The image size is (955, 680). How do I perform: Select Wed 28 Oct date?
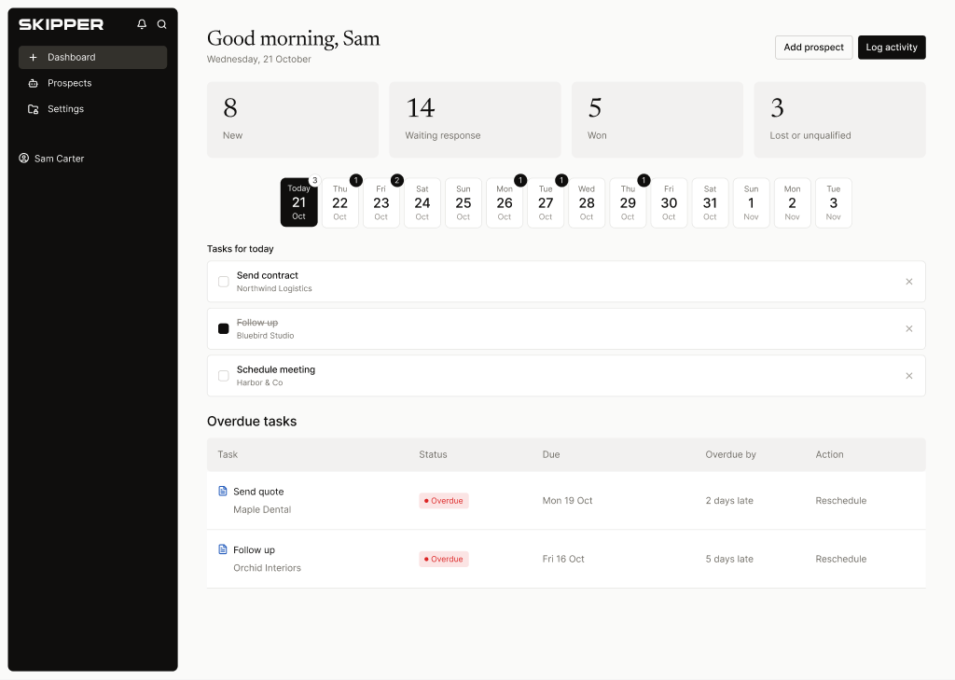coord(587,203)
